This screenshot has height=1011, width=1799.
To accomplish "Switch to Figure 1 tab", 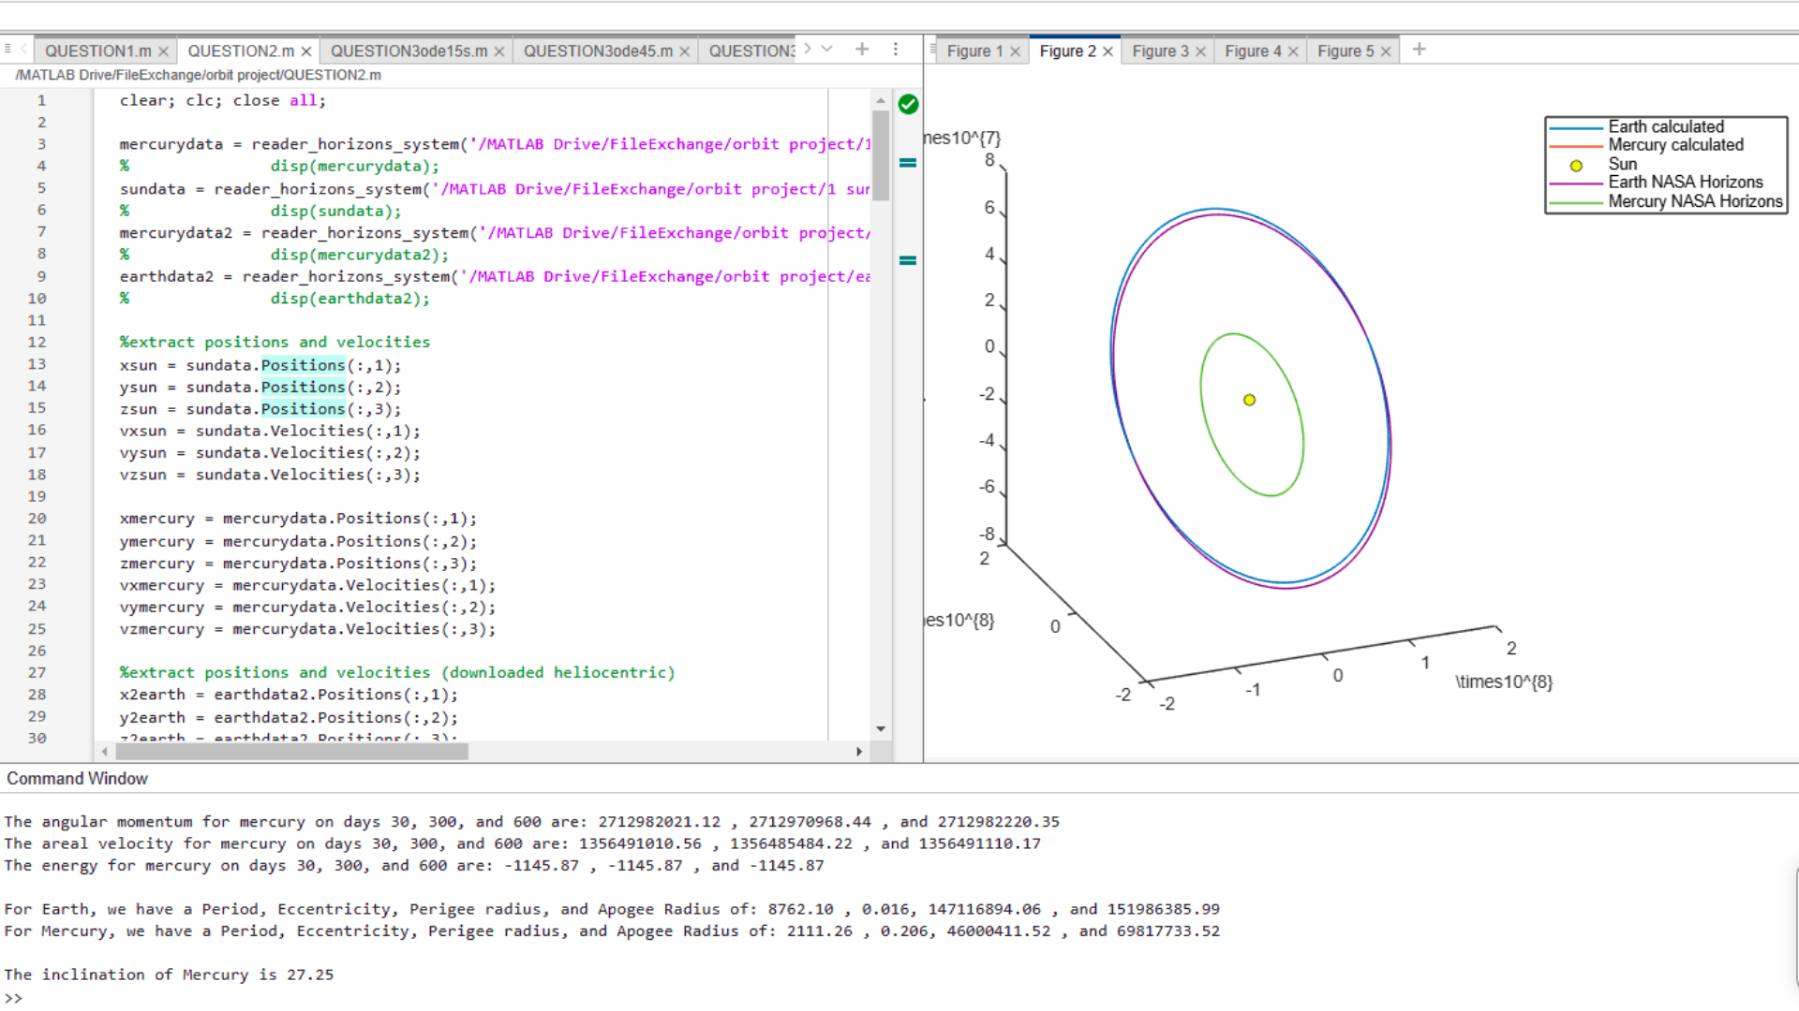I will point(974,51).
